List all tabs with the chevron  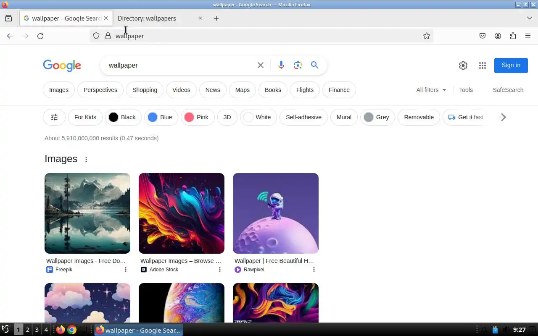coord(530,18)
